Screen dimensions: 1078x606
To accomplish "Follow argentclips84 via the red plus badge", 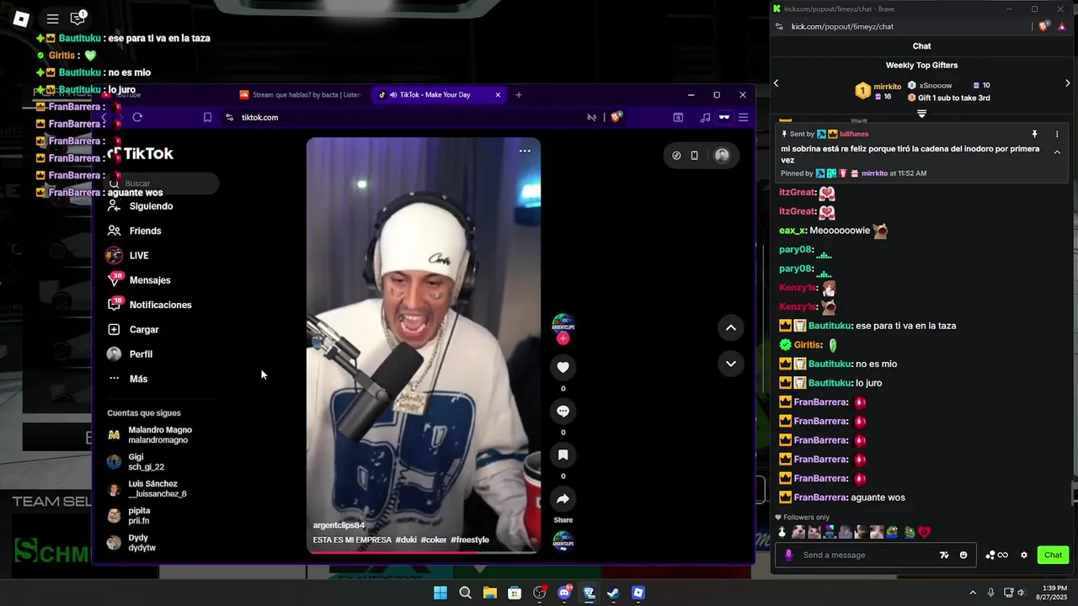I will point(563,338).
